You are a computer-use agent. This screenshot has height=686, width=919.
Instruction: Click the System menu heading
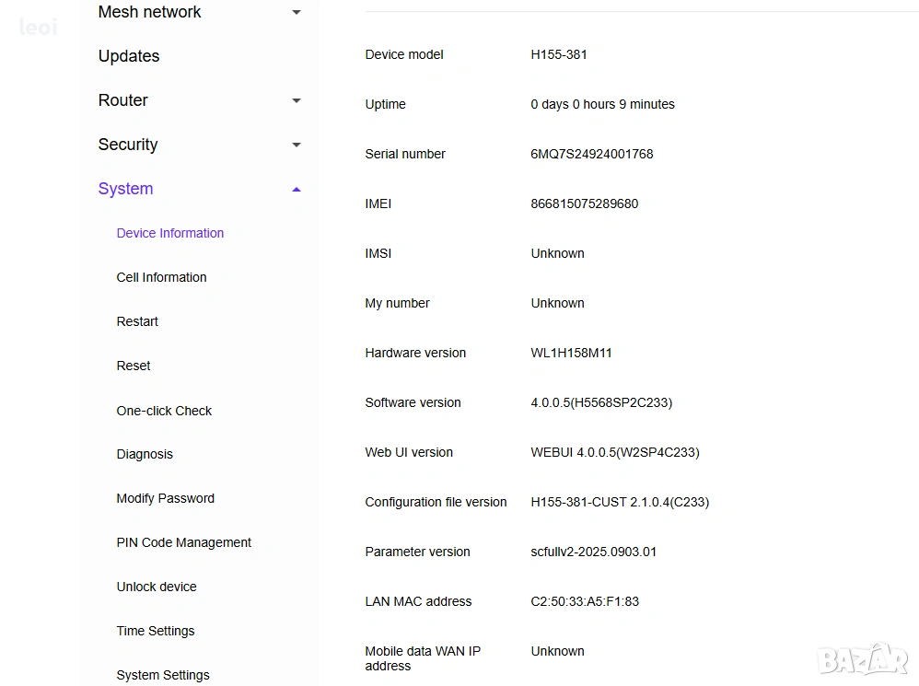pos(126,189)
